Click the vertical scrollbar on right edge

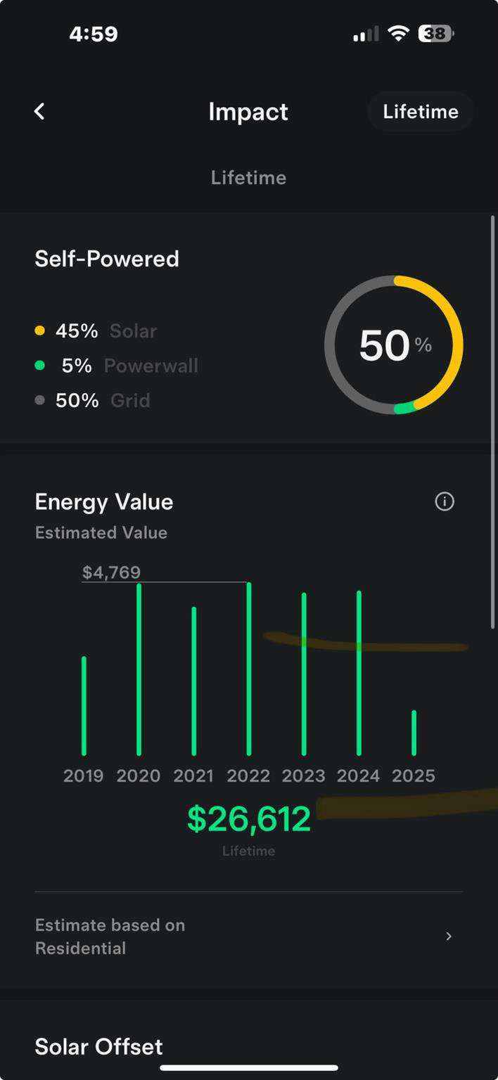click(492, 422)
